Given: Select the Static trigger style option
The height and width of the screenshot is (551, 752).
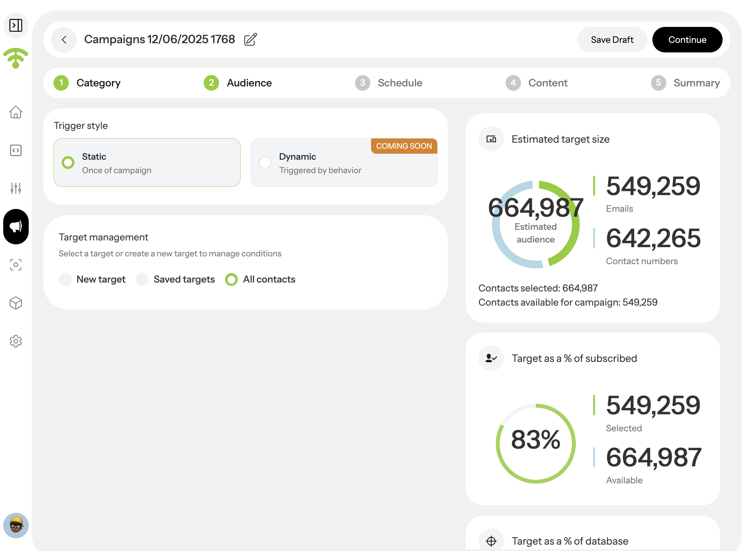Looking at the screenshot, I should 147,163.
